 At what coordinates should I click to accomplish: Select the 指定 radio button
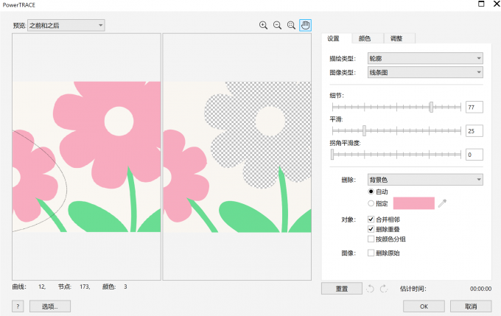(371, 203)
